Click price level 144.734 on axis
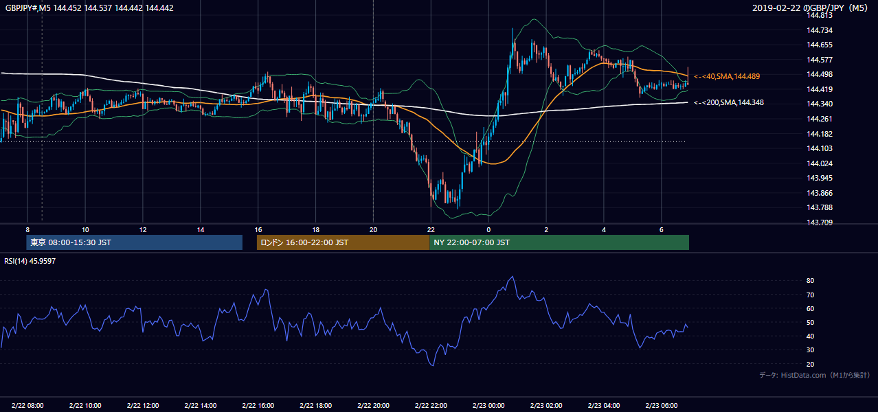The image size is (878, 412). (819, 30)
